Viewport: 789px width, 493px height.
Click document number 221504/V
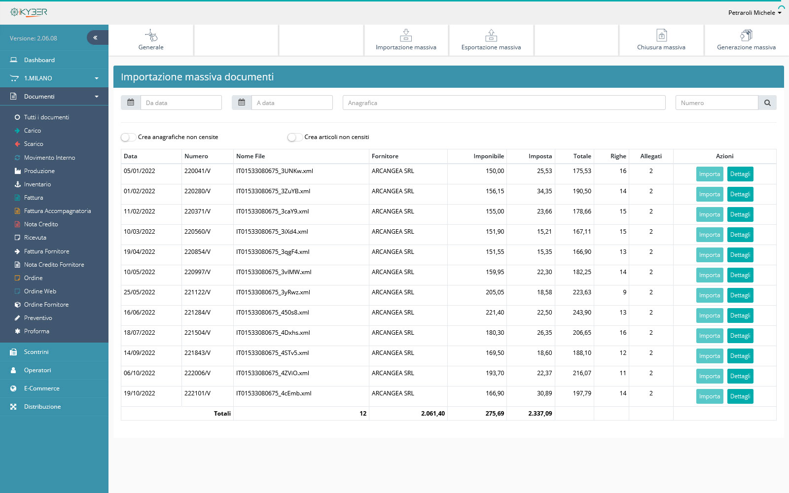click(197, 333)
